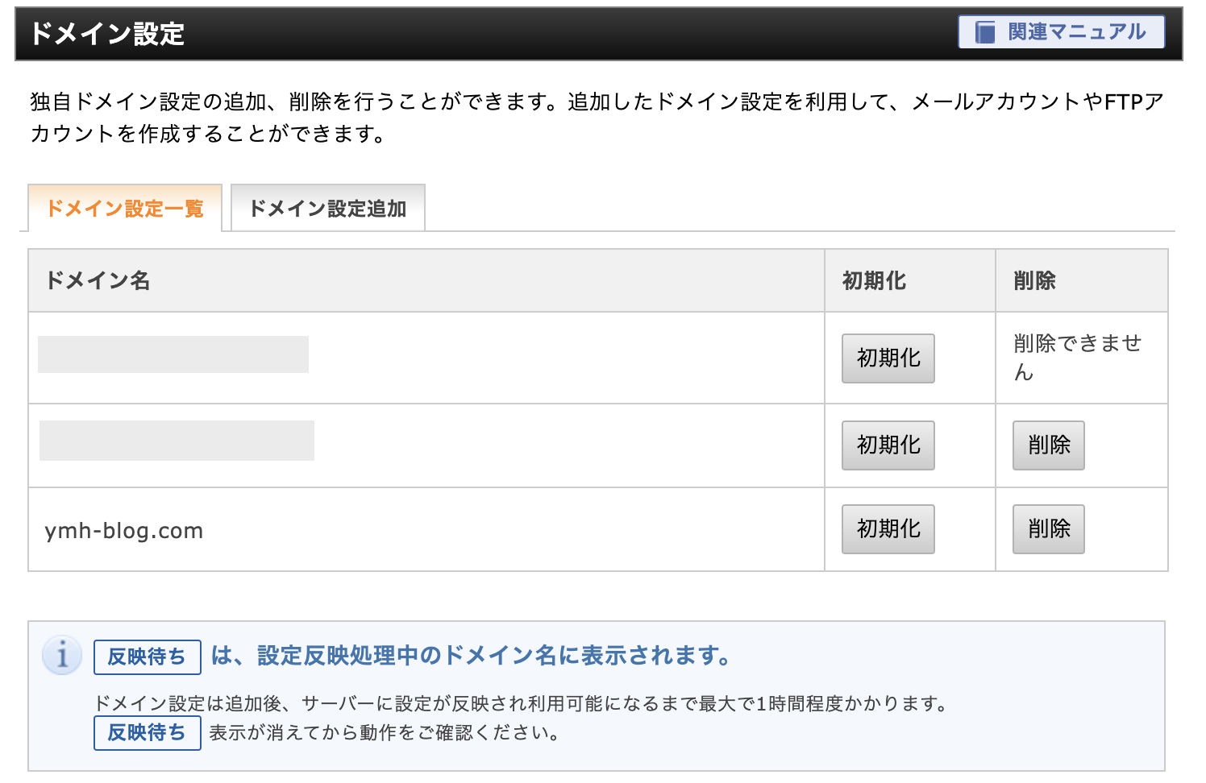Image resolution: width=1206 pixels, height=783 pixels.
Task: Click 削除 in the second domain row
Action: pyautogui.click(x=1048, y=445)
